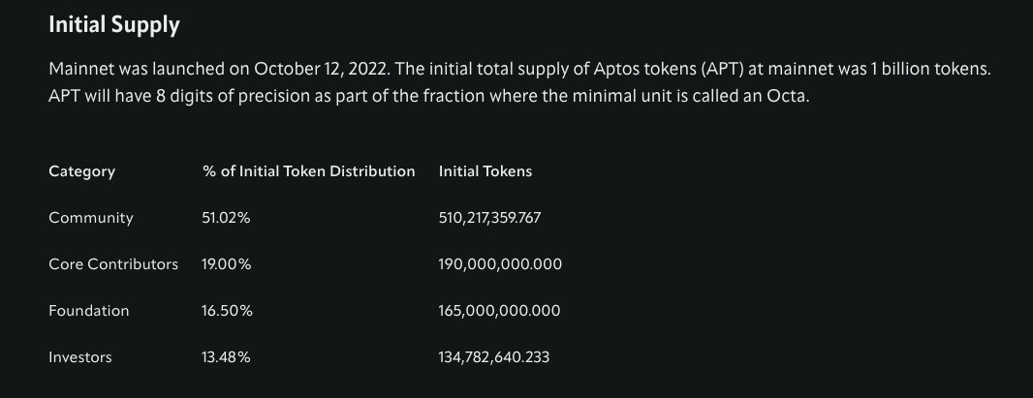
Task: Click the 16.50% Foundation percentage cell
Action: (227, 311)
